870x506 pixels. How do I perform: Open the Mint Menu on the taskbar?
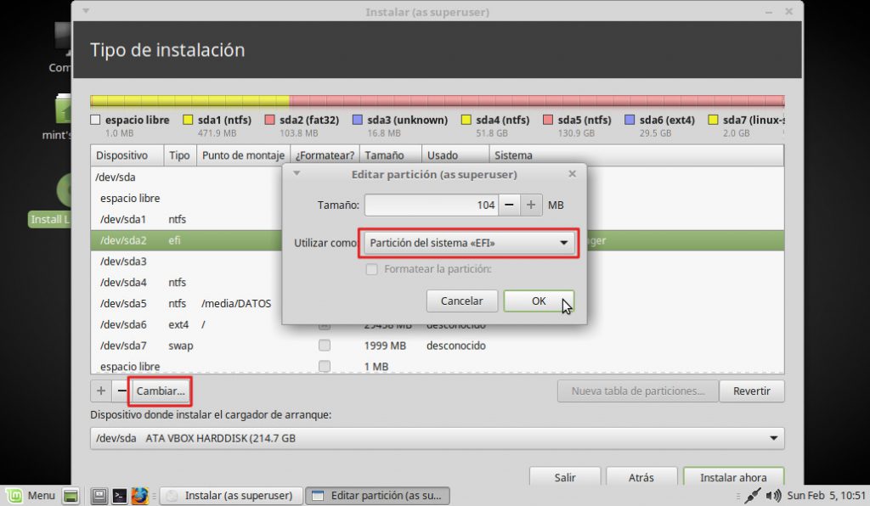point(31,495)
